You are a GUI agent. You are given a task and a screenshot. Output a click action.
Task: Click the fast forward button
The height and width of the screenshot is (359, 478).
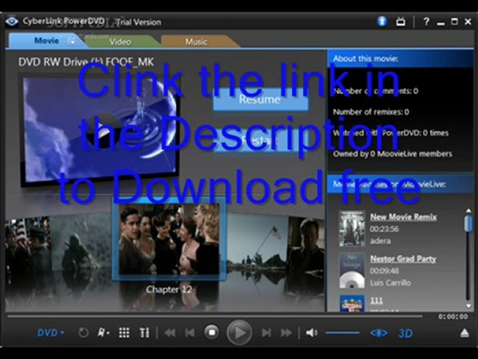coord(286,333)
